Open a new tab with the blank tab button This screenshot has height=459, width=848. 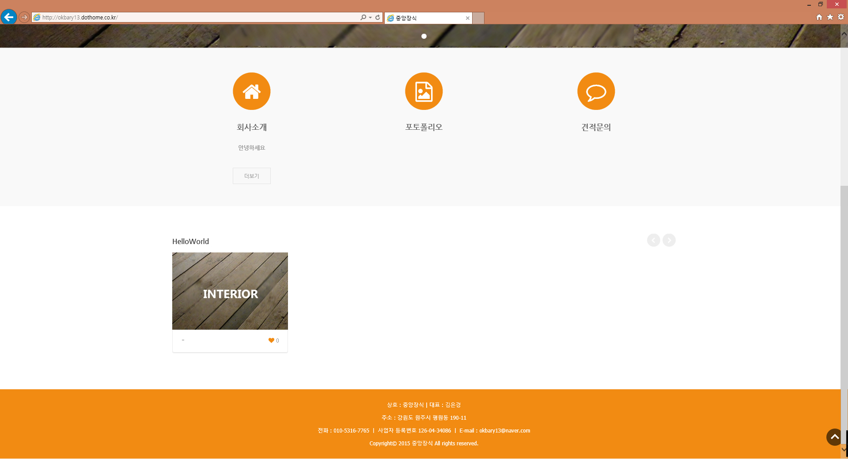pos(478,18)
